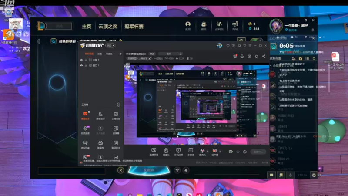Open the 直播伴侣 settings gear near 直播中

click(245, 152)
